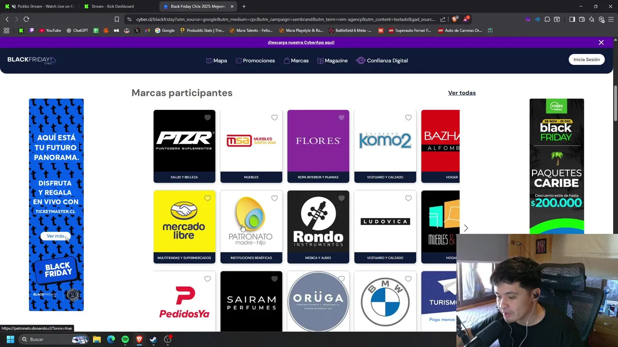Reload the current page
618x347 pixels.
26,19
